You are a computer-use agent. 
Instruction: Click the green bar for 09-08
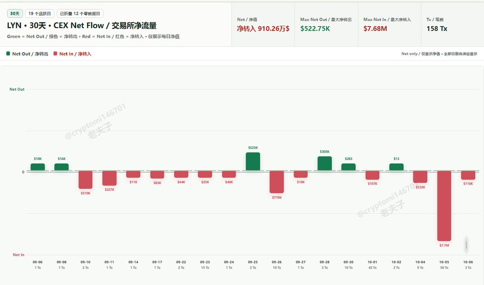[x=62, y=167]
